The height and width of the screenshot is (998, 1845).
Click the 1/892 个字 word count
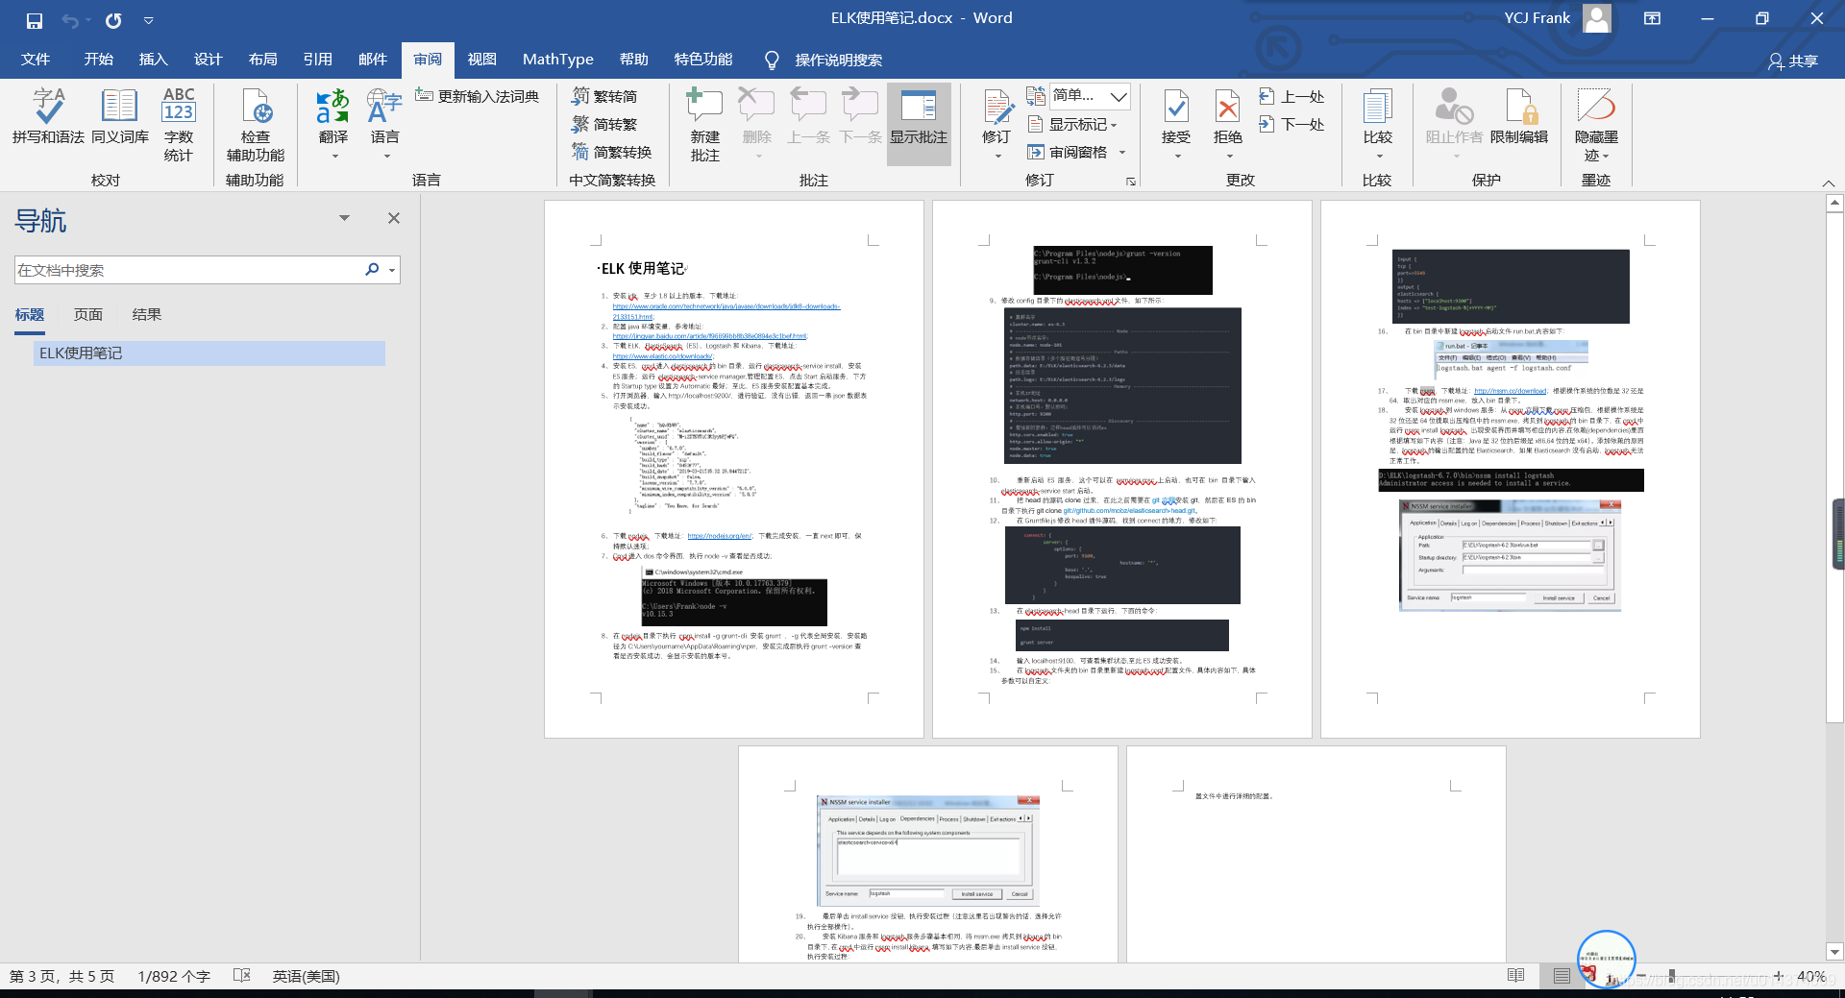coord(174,976)
